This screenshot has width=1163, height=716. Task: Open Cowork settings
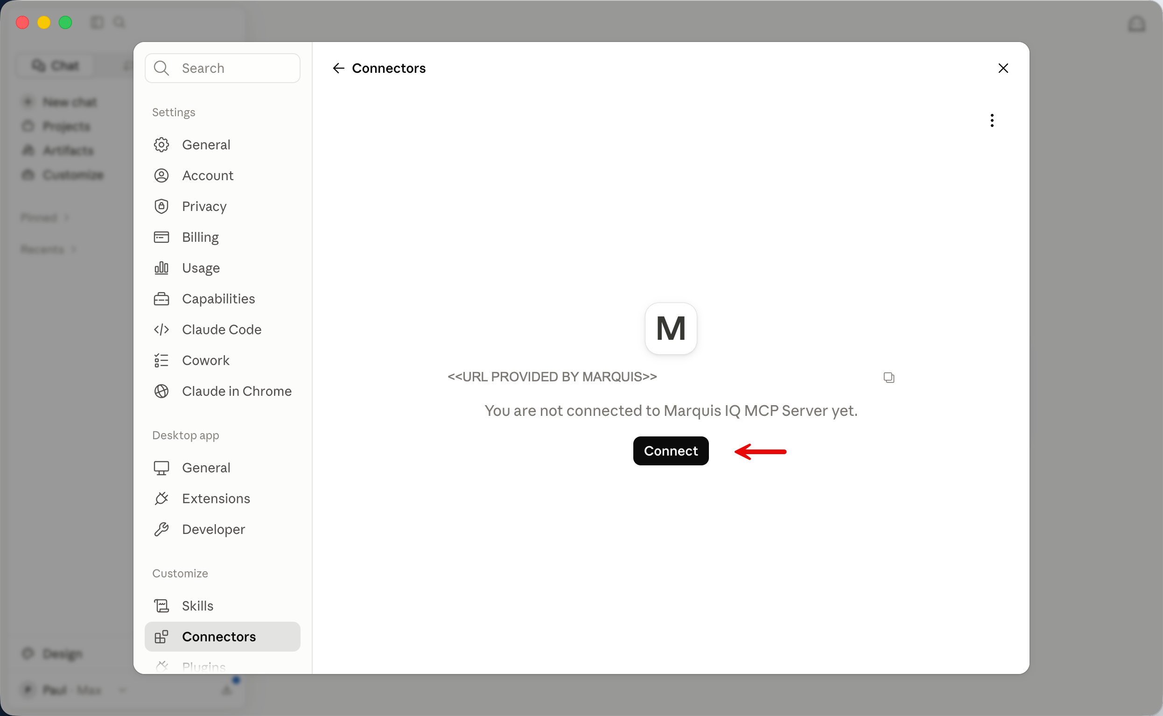(223, 360)
